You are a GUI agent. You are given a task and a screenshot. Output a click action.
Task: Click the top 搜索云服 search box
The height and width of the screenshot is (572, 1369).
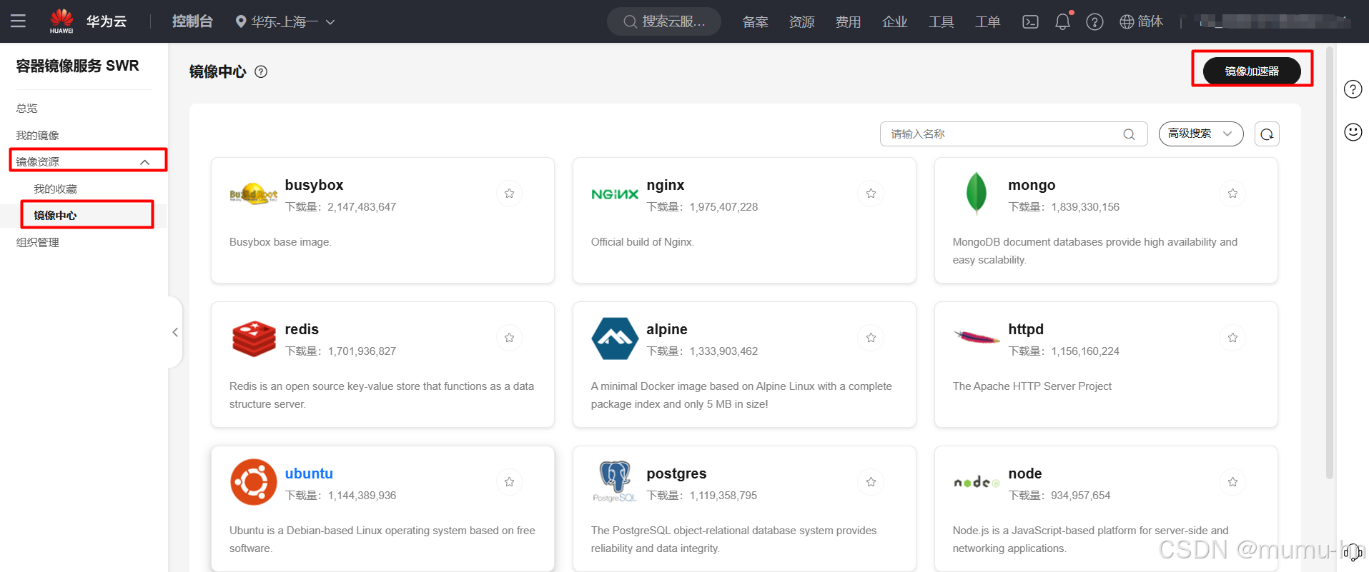coord(664,21)
